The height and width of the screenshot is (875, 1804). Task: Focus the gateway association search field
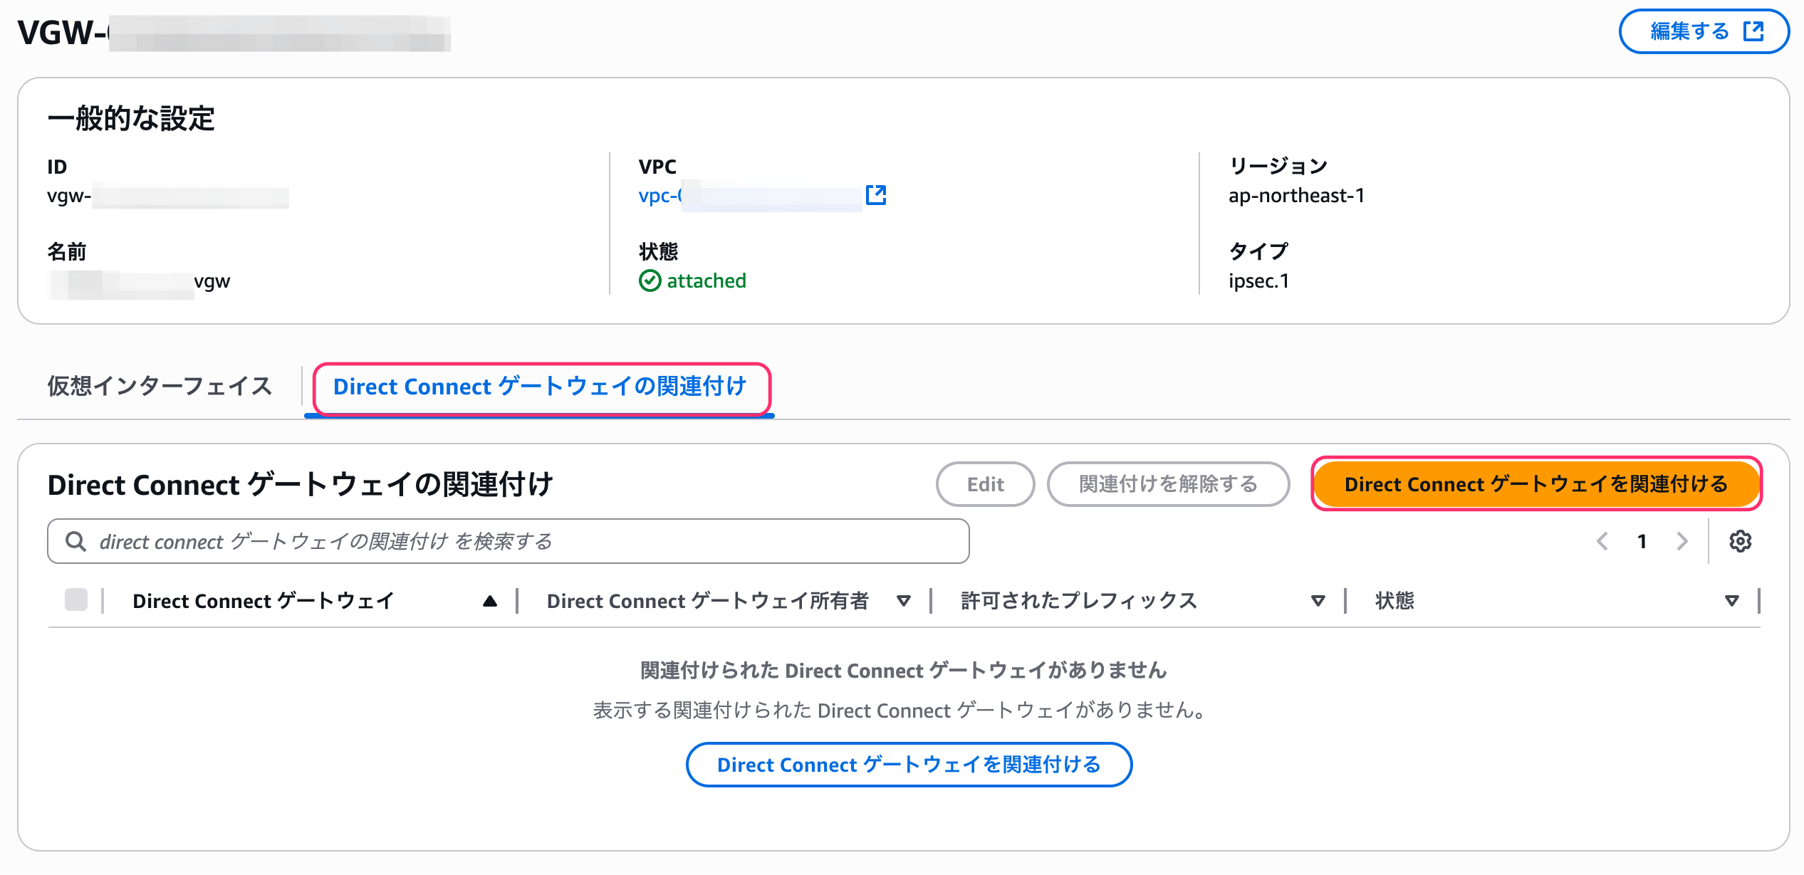508,541
